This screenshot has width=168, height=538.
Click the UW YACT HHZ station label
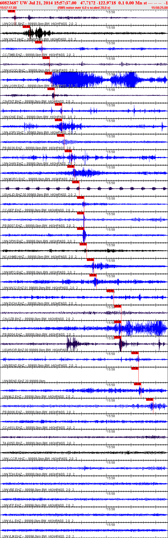tap(13, 39)
